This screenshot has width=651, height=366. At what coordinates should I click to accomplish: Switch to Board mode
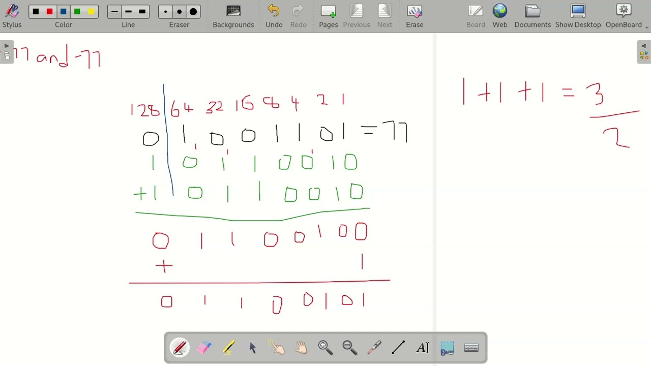[476, 16]
